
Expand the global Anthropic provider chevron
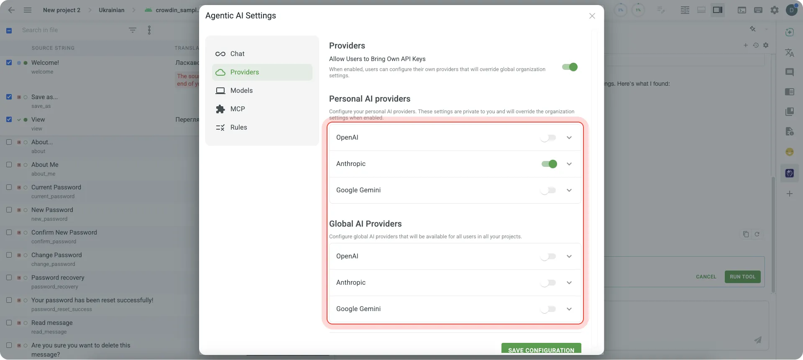(x=569, y=283)
